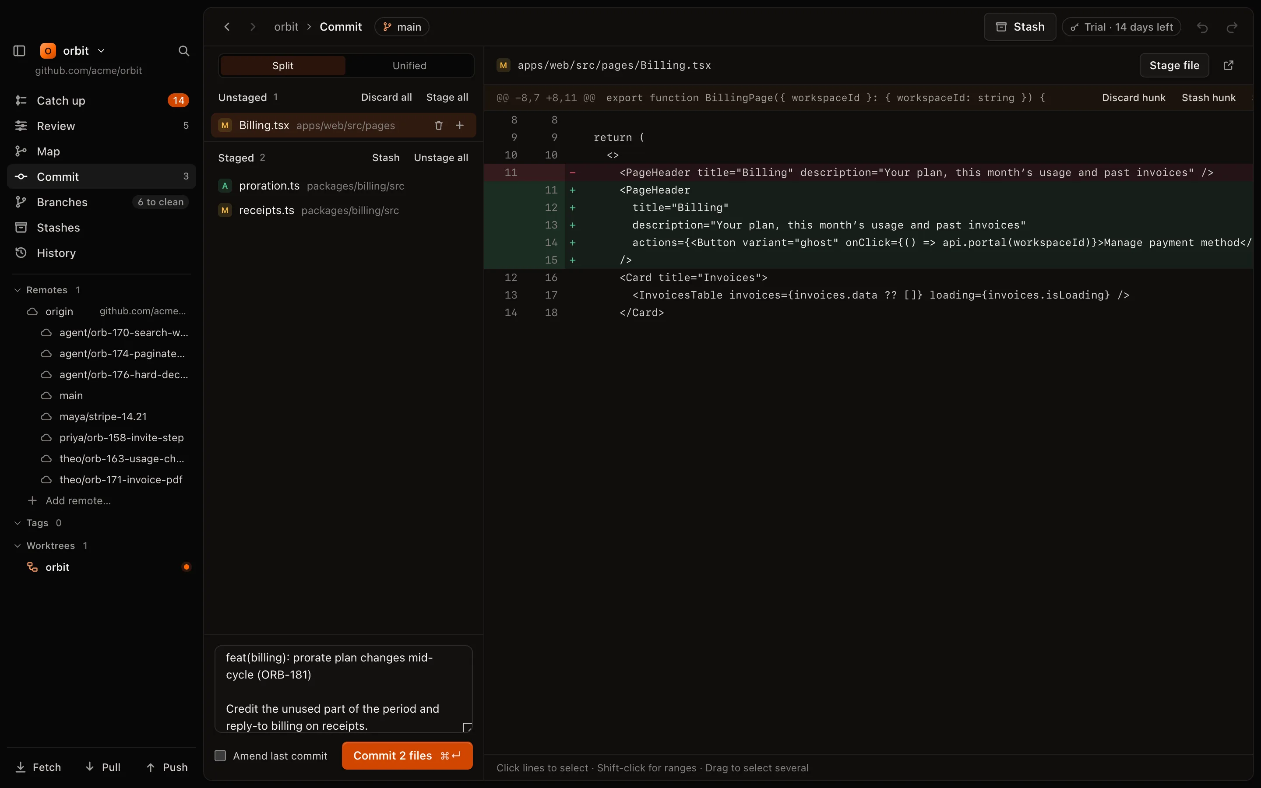Screen dimensions: 1261x788
Task: Click Stage all
Action: 447,97
